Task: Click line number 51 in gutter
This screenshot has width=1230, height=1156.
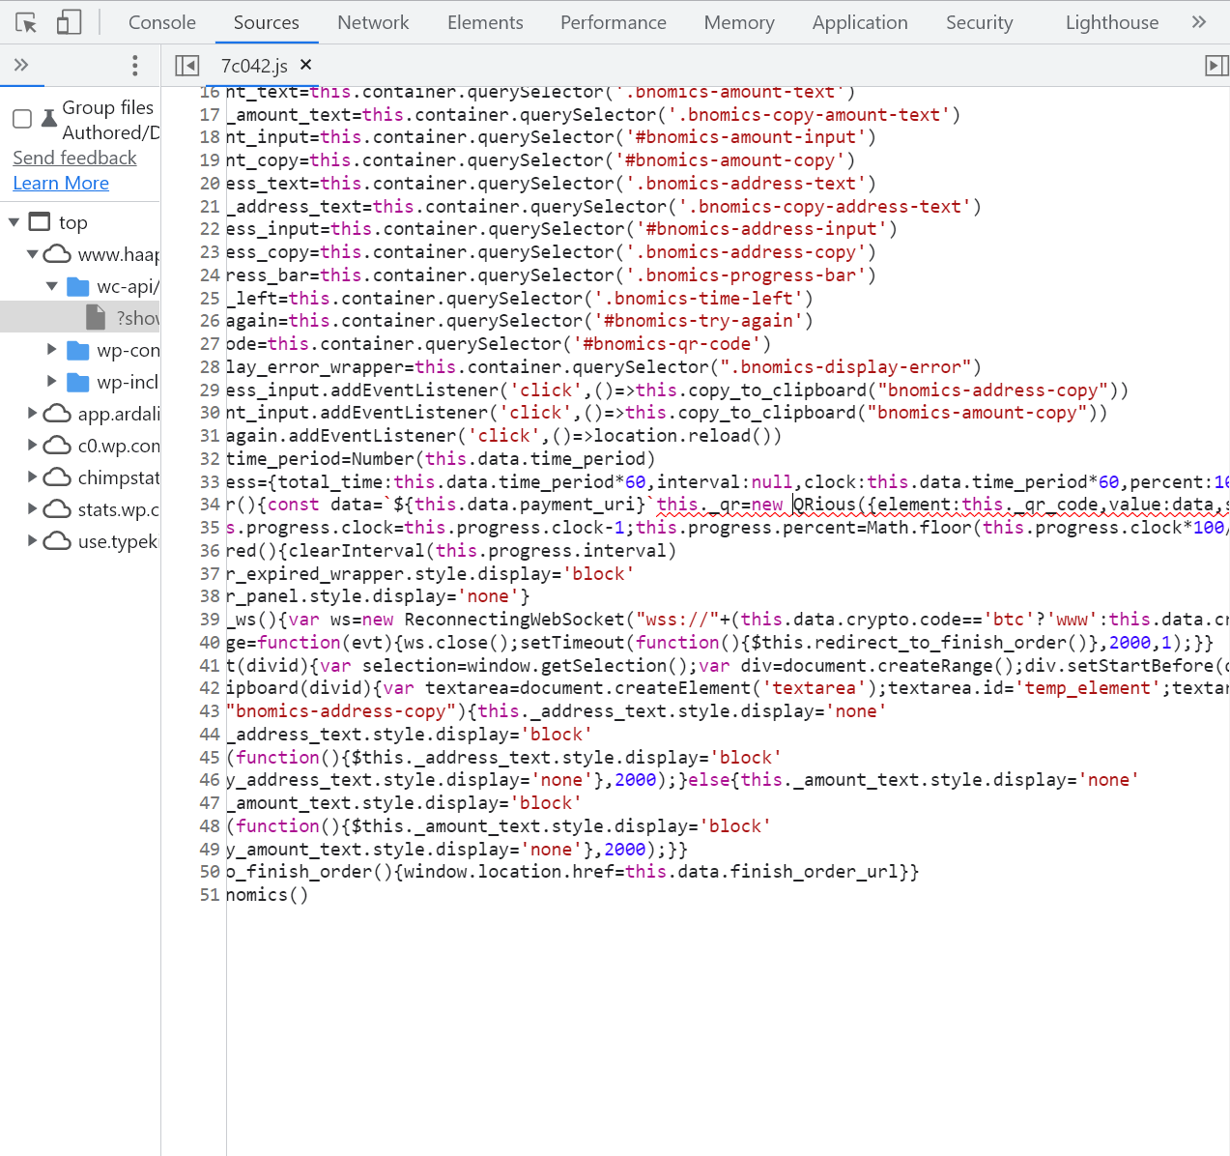Action: [210, 895]
